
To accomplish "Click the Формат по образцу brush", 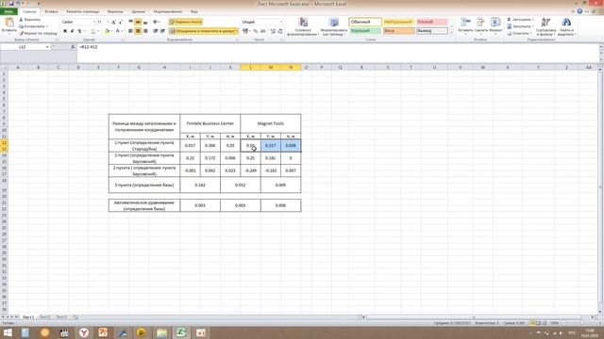I will click(x=38, y=33).
